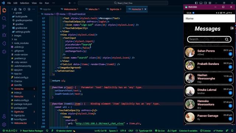Open the Customize Layout icon
The image size is (236, 133).
pos(210,3)
